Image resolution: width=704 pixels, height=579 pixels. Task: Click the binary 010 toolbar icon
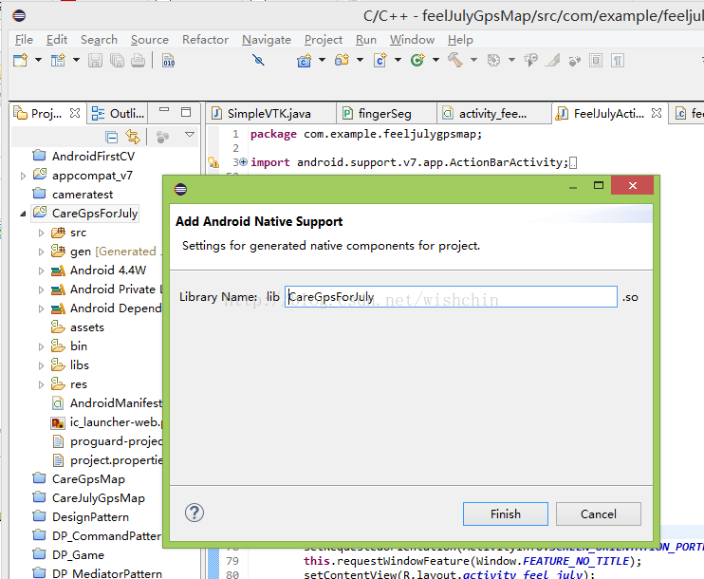[169, 60]
